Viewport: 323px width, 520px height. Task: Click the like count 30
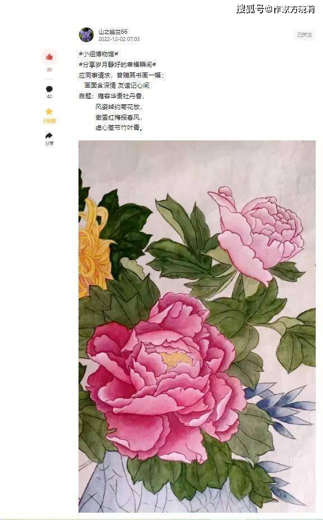(49, 70)
